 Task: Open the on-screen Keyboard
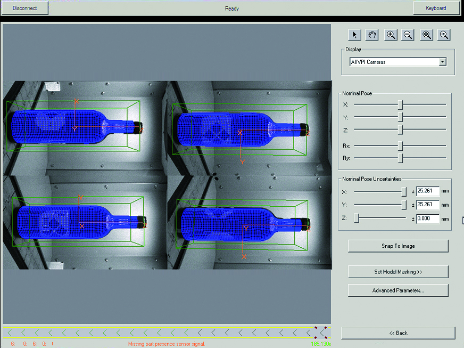pyautogui.click(x=436, y=8)
